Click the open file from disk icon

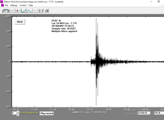(x=4, y=11)
